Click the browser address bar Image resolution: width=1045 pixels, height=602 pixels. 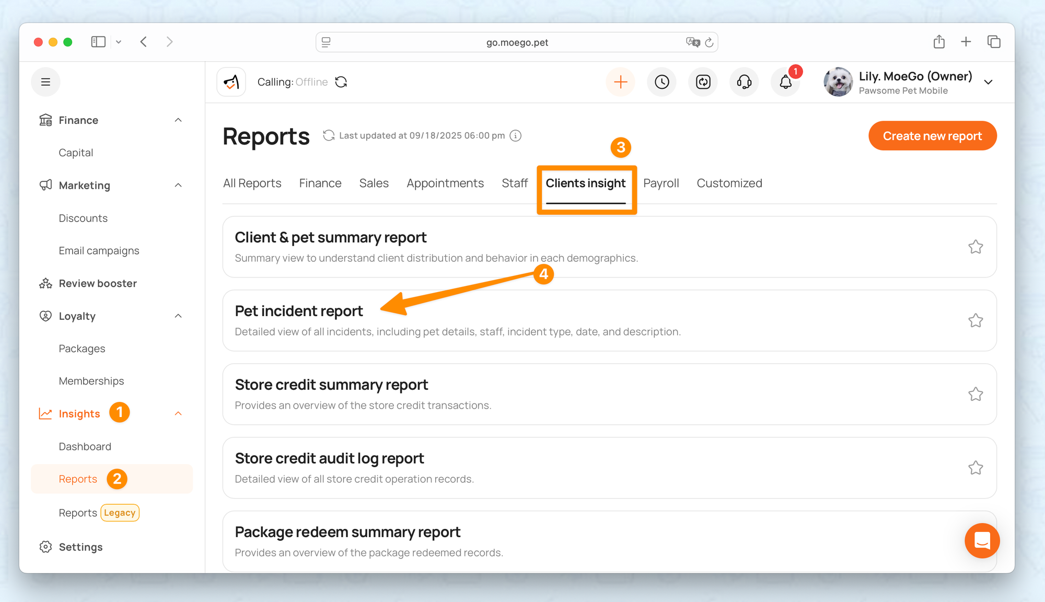(516, 42)
